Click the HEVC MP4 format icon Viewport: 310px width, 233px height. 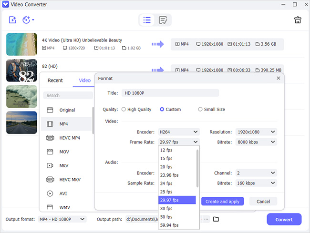[x=50, y=138]
